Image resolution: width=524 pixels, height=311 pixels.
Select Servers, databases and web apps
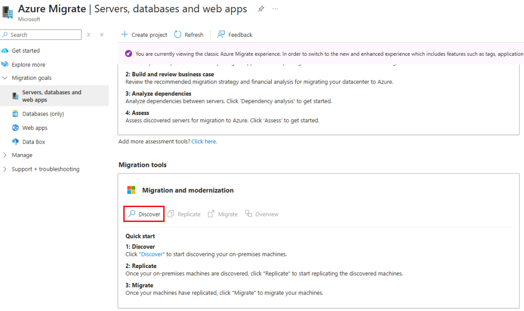point(54,96)
